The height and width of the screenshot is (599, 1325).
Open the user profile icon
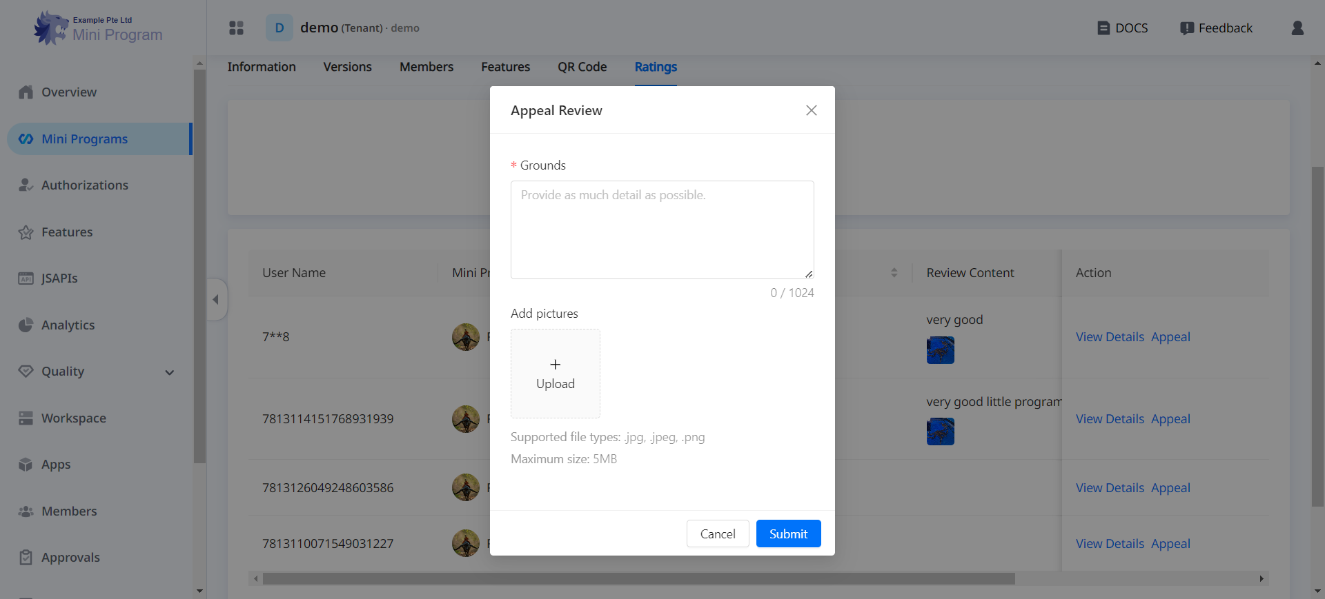[x=1297, y=28]
